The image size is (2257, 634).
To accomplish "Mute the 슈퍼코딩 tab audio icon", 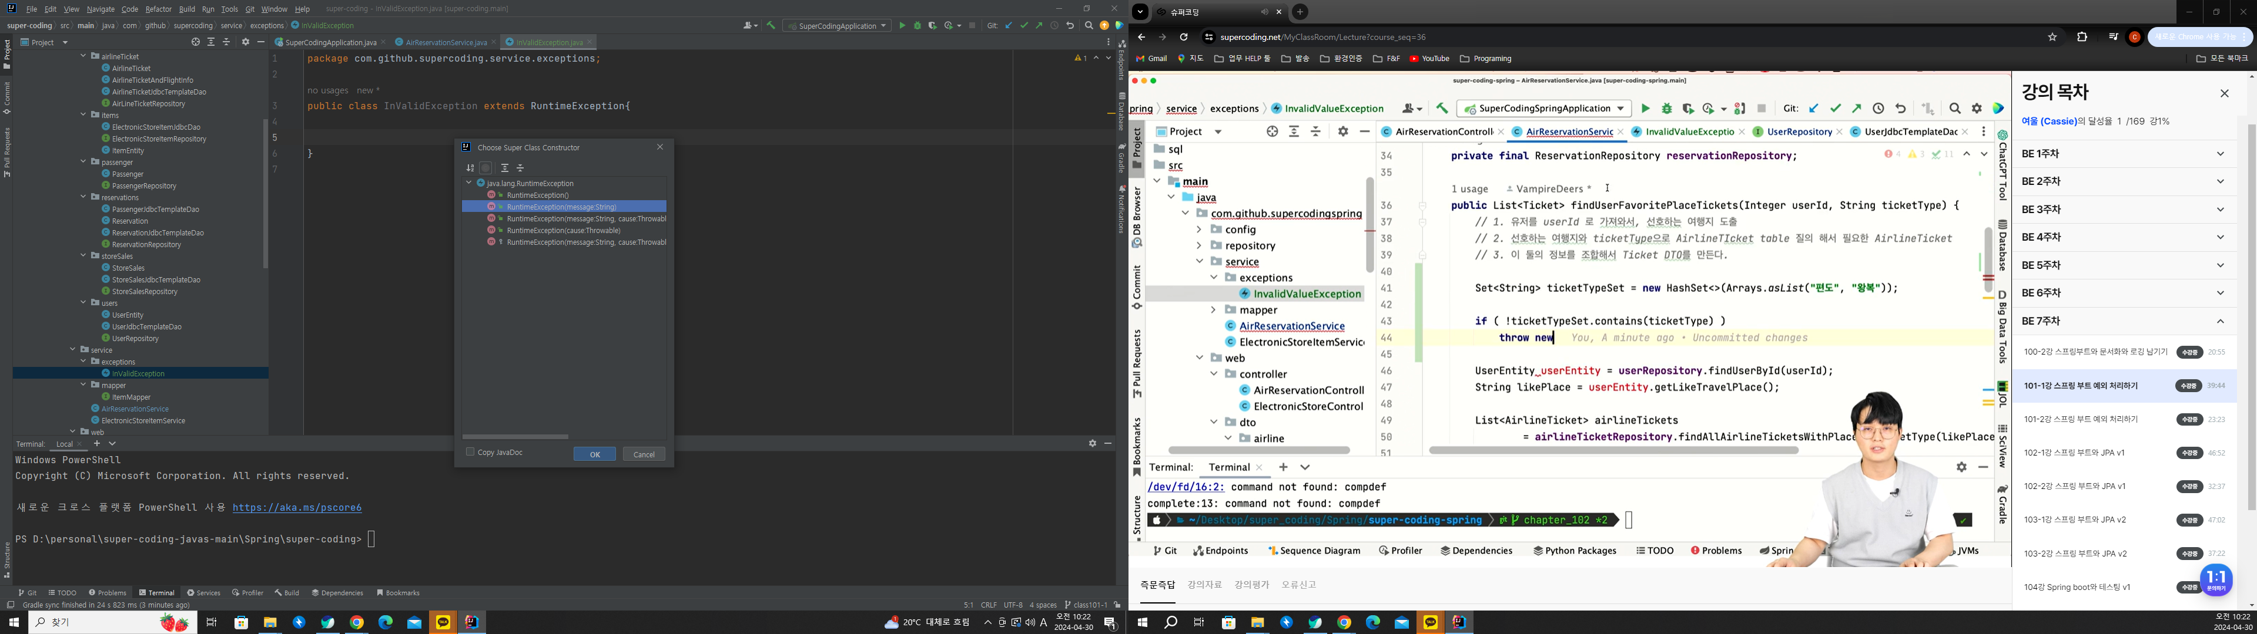I will 1264,12.
